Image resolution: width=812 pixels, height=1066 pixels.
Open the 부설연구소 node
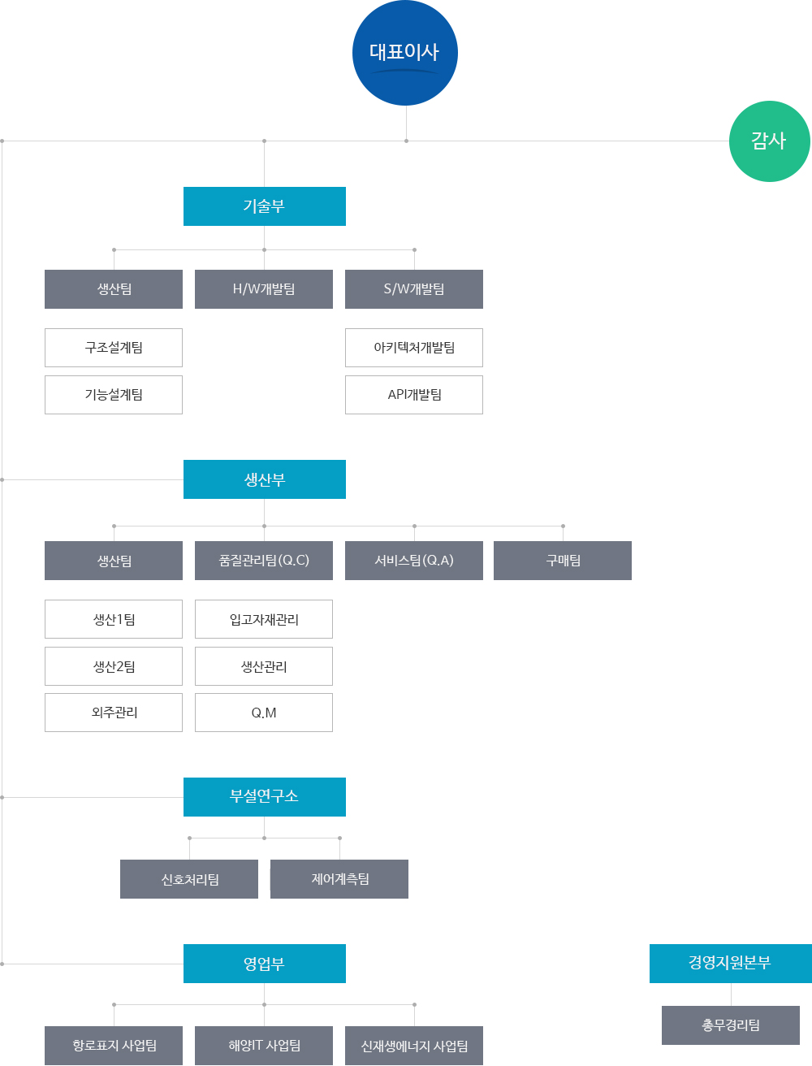(x=265, y=797)
